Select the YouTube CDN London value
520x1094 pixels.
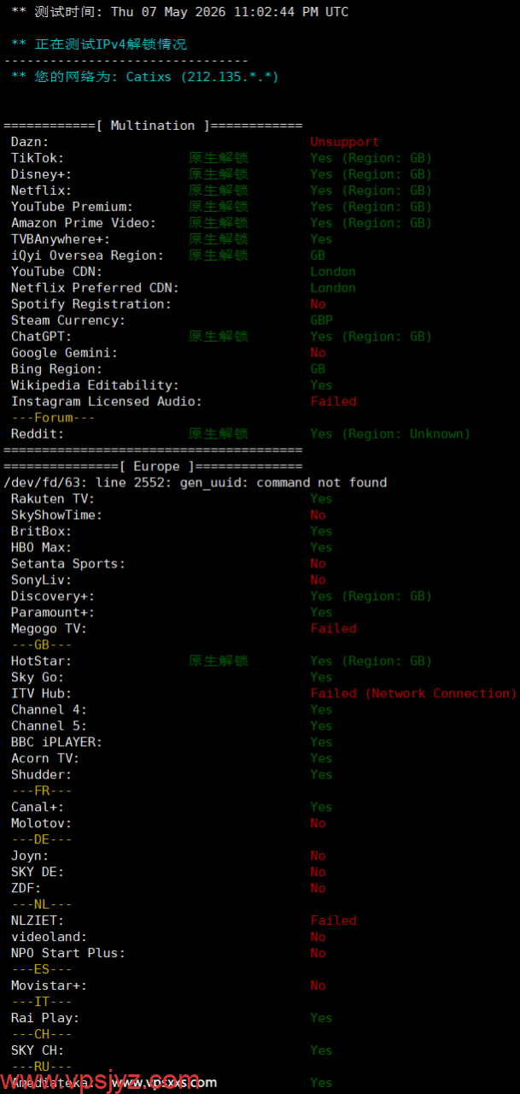(333, 272)
